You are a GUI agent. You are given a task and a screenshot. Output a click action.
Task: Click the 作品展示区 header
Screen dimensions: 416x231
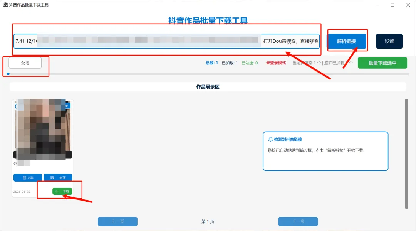point(208,87)
